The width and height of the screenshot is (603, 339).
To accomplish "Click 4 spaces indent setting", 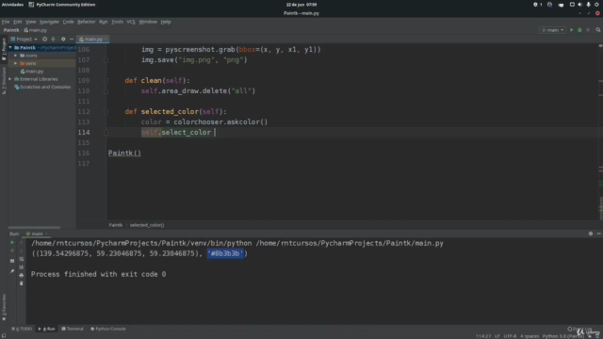I will pos(530,336).
